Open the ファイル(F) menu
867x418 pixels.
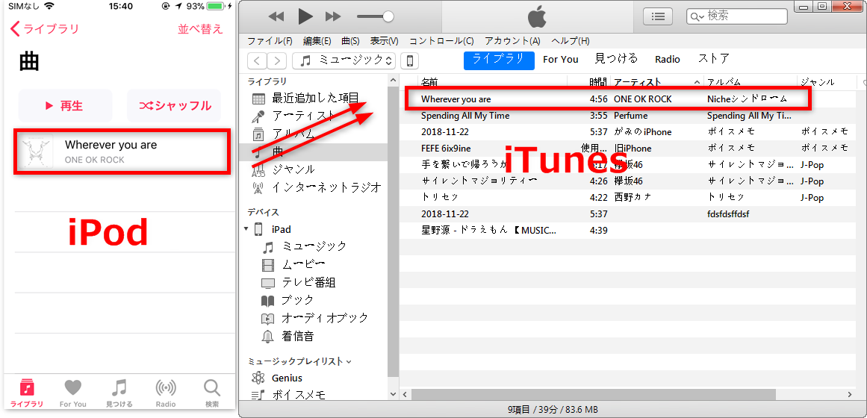click(x=270, y=40)
